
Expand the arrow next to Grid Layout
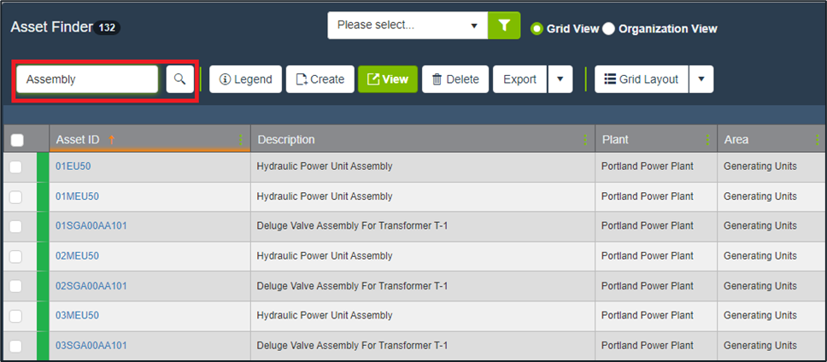pos(701,79)
